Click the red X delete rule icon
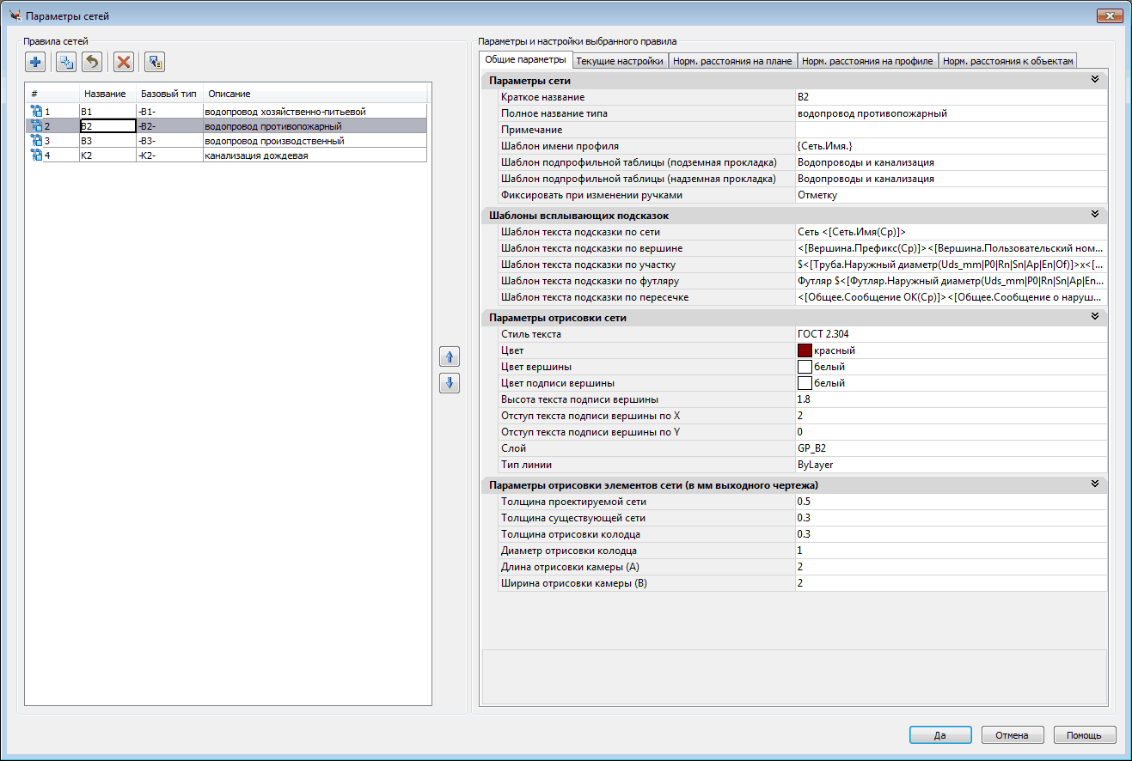 pos(124,62)
